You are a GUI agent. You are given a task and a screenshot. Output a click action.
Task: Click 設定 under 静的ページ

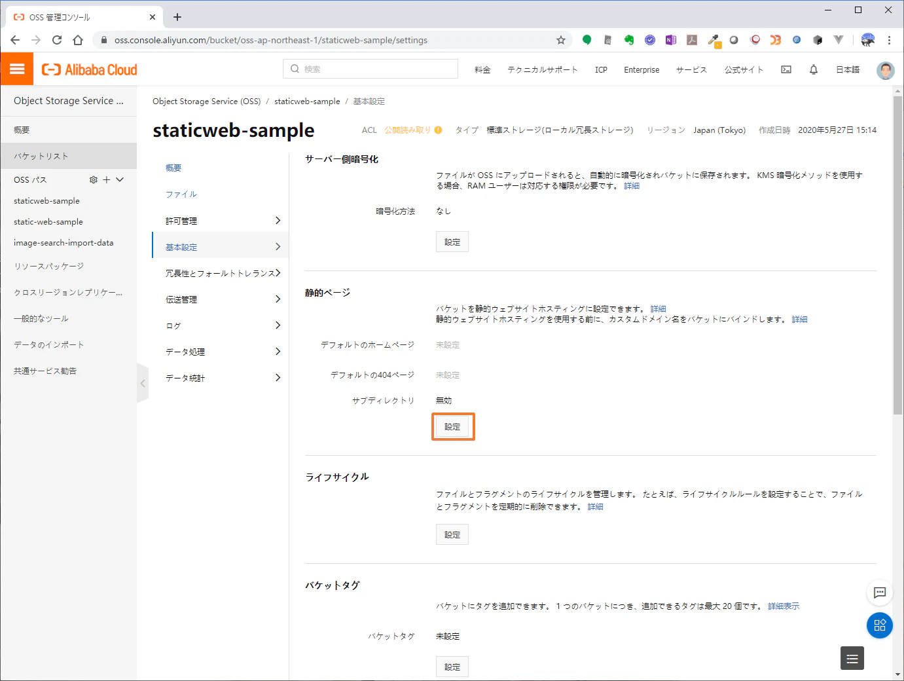pyautogui.click(x=452, y=426)
